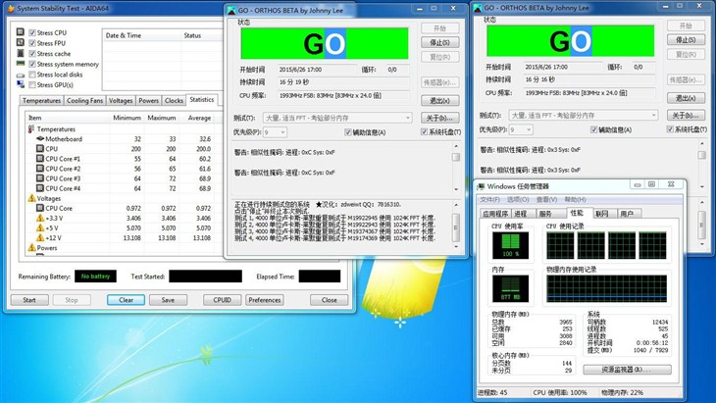Click the Stress local disks drive icon
This screenshot has height=403, width=716.
pos(21,75)
